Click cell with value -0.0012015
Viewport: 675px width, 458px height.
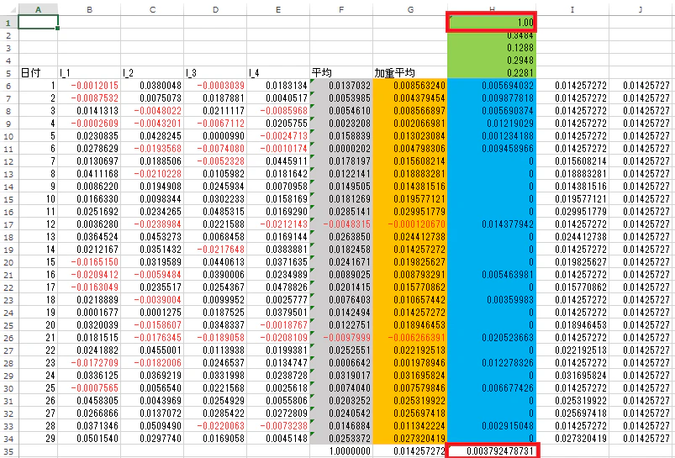click(x=89, y=86)
